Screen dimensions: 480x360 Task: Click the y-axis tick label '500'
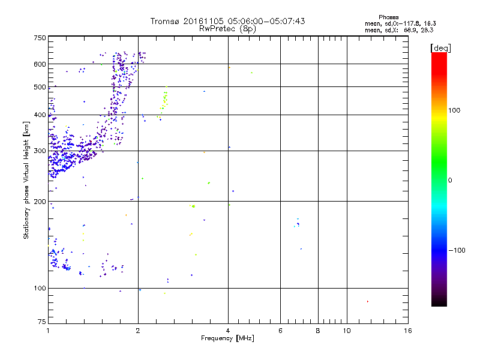point(40,87)
